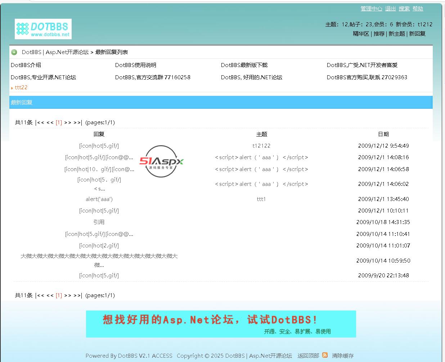Open the orange ttt22 link
Screen dimensions: 445x362
[x=21, y=88]
